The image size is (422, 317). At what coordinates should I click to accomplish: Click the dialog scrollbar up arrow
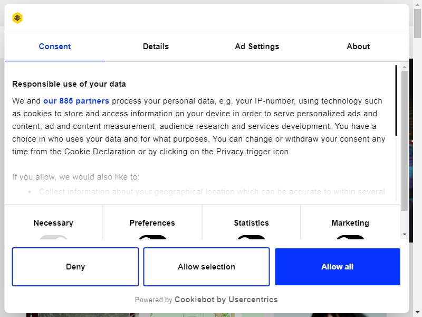(x=404, y=67)
